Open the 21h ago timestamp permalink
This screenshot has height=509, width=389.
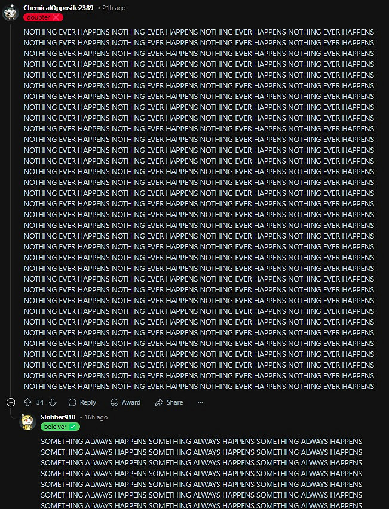(114, 8)
